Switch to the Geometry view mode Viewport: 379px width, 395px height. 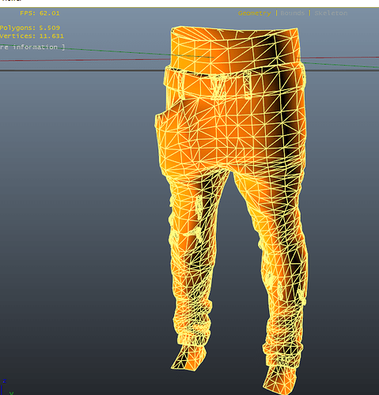[254, 13]
